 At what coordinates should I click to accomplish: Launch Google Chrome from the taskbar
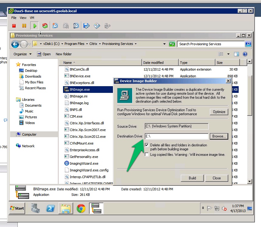tap(81, 208)
